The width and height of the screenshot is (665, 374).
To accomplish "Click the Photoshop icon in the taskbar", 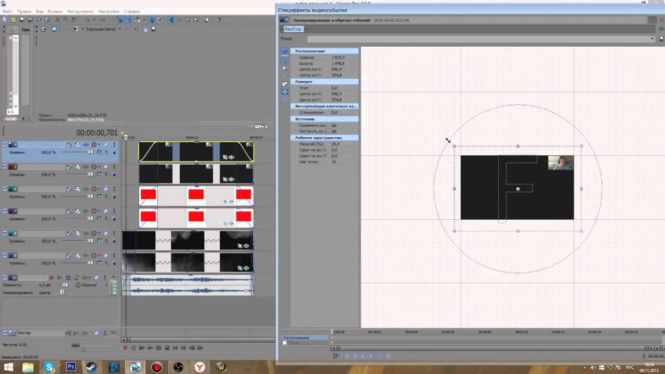I will pyautogui.click(x=71, y=367).
